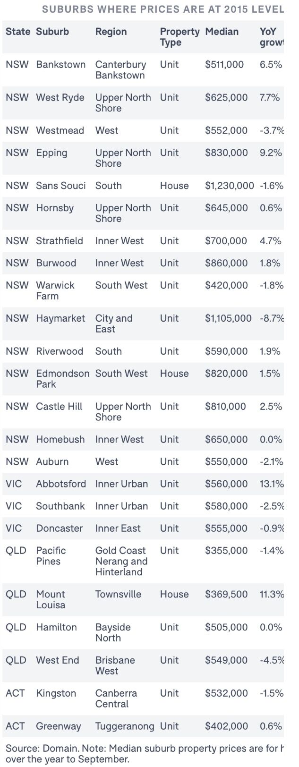Click the Region column header
Viewport: 299px width, 767px height.
[111, 32]
